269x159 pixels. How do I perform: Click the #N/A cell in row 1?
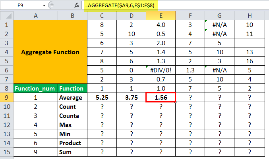point(219,25)
